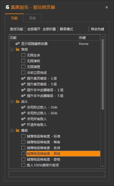
Task: Check 掉落物品稀有度 - 异域 option
Action: click(x=23, y=153)
